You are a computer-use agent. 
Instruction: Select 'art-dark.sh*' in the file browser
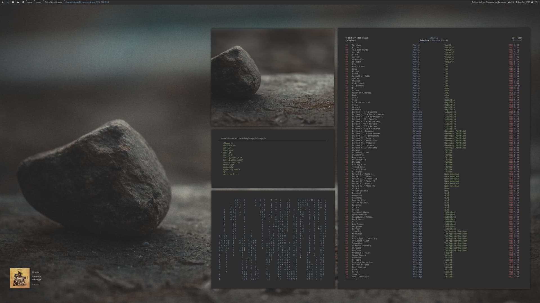click(229, 146)
